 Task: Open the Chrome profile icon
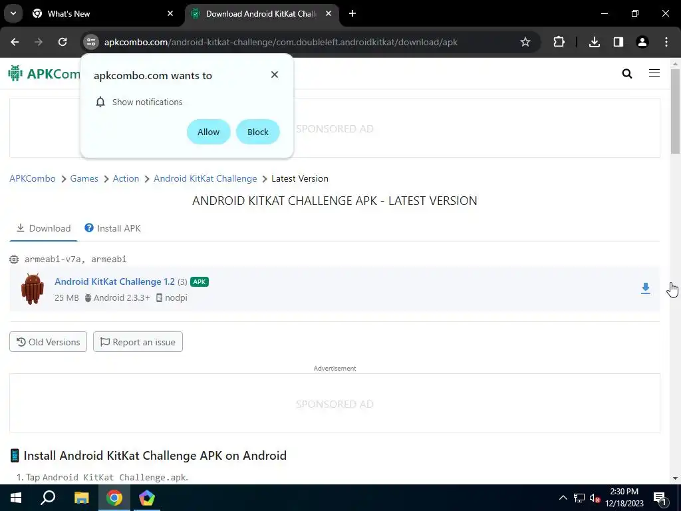pyautogui.click(x=642, y=42)
